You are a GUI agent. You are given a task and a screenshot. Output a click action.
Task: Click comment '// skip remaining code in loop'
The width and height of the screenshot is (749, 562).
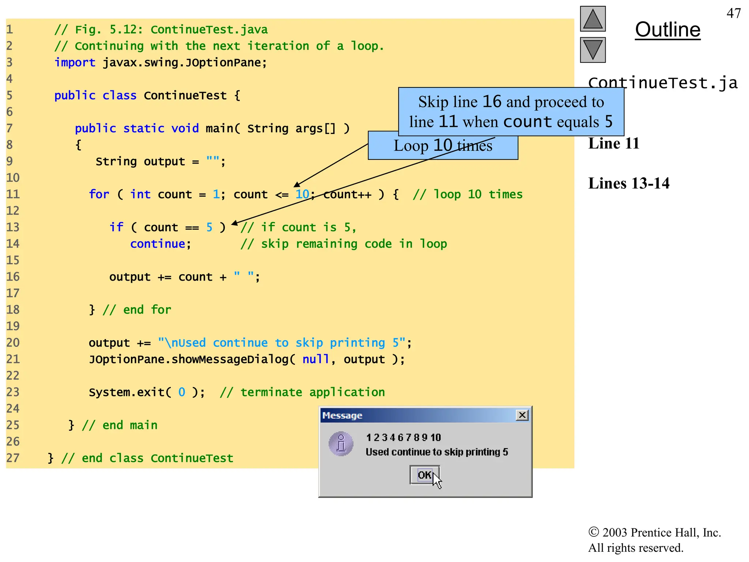pyautogui.click(x=344, y=244)
